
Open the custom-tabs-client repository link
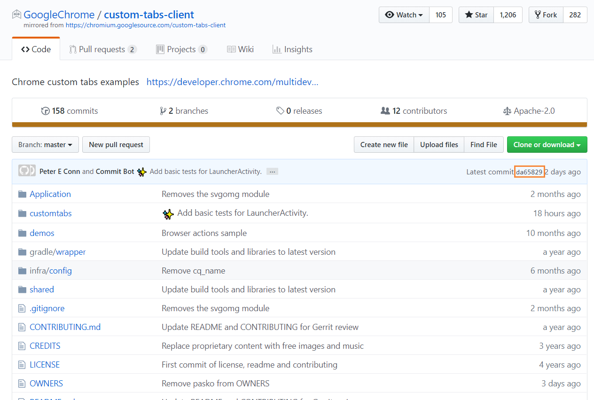pyautogui.click(x=149, y=15)
